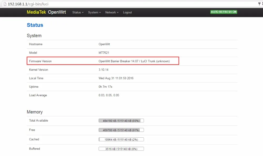
Task: Click the Status page heading
Action: (35, 25)
